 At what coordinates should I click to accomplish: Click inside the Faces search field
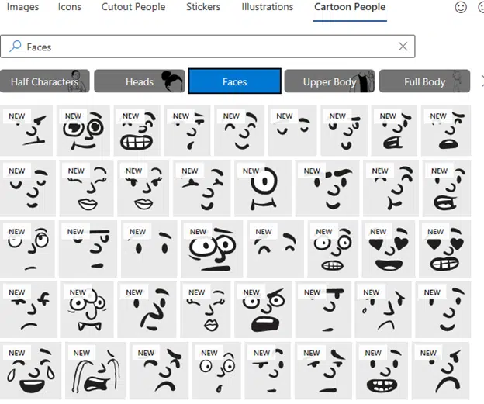click(207, 47)
